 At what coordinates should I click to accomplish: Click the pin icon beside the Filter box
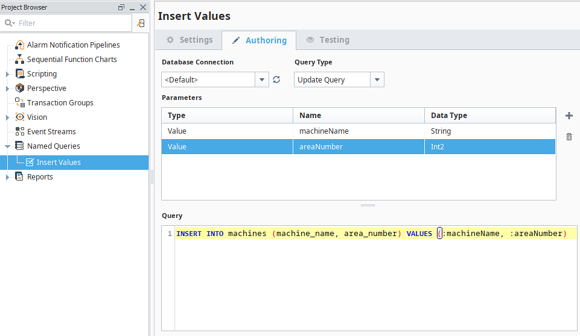[141, 23]
